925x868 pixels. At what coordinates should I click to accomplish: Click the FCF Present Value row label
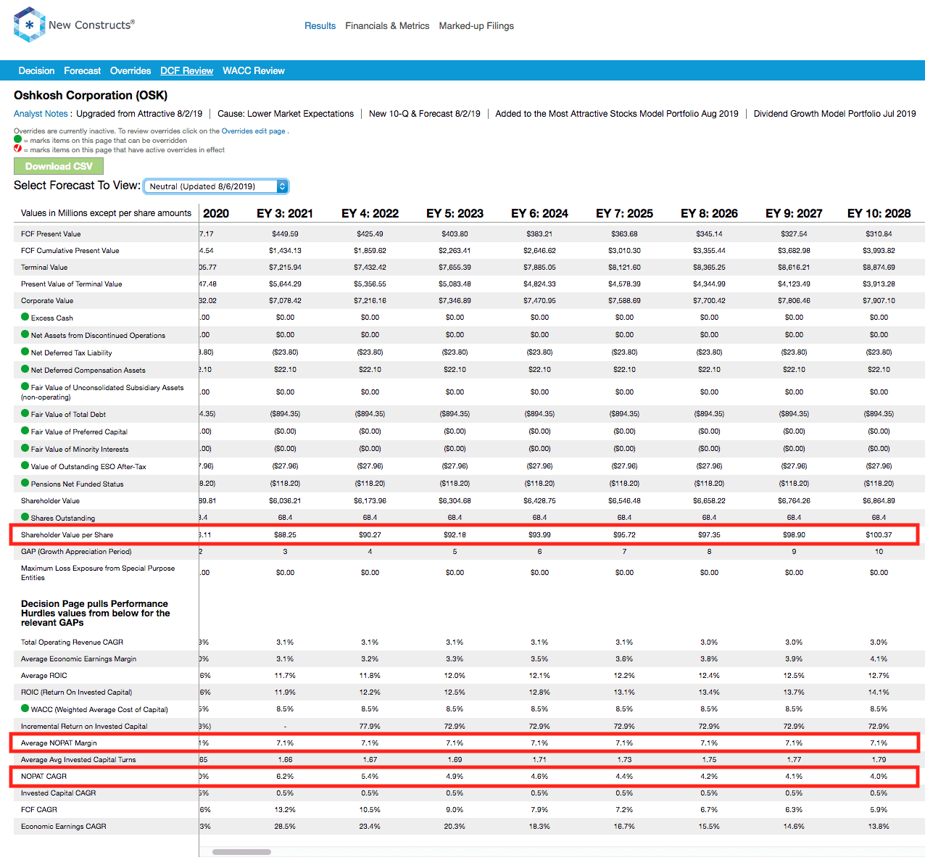pyautogui.click(x=51, y=233)
